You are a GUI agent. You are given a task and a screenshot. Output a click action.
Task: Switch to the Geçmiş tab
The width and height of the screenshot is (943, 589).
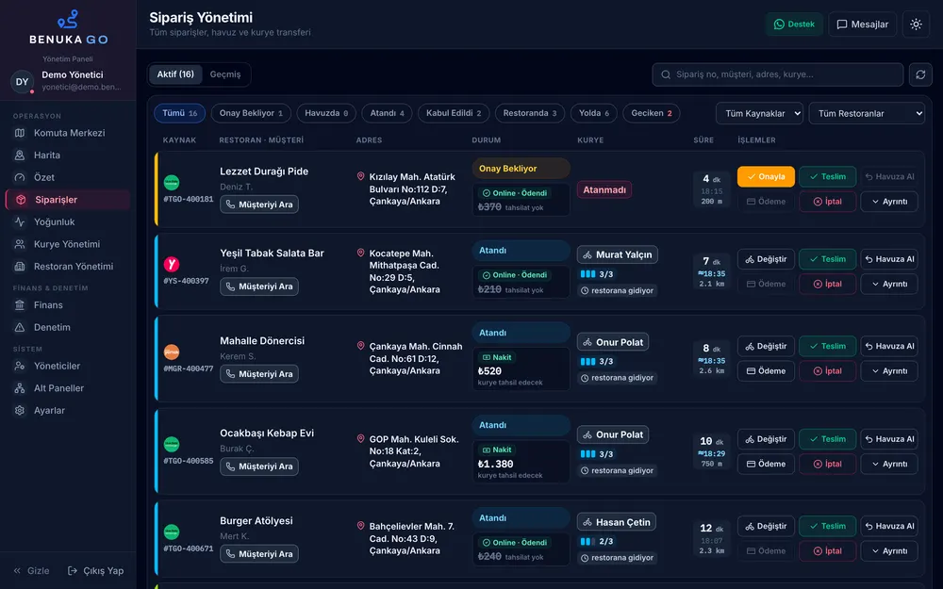click(225, 74)
